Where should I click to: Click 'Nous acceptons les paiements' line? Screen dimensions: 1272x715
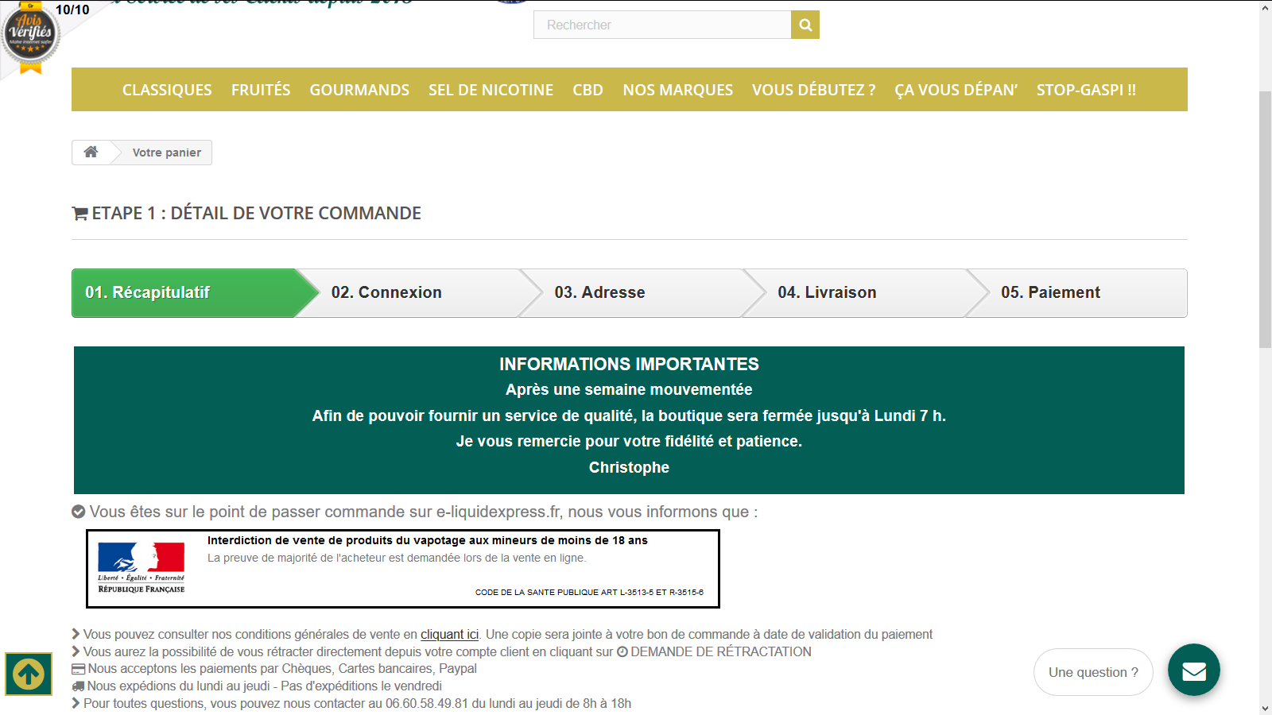coord(282,669)
